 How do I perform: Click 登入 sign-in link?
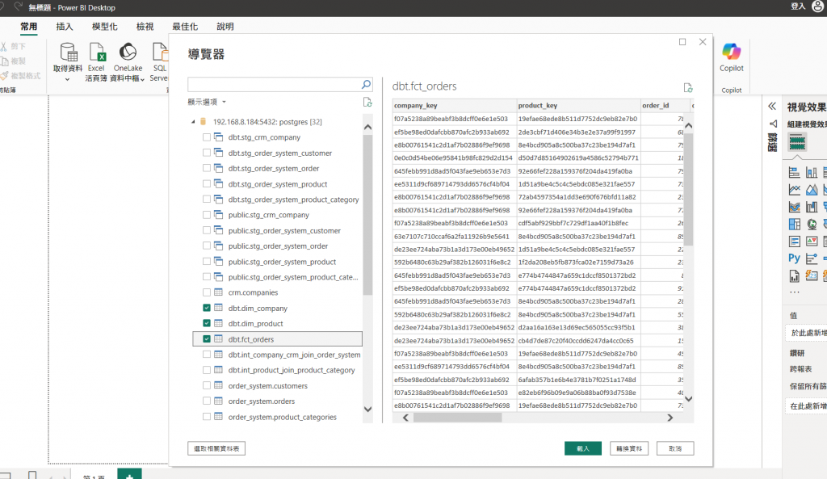pyautogui.click(x=798, y=6)
